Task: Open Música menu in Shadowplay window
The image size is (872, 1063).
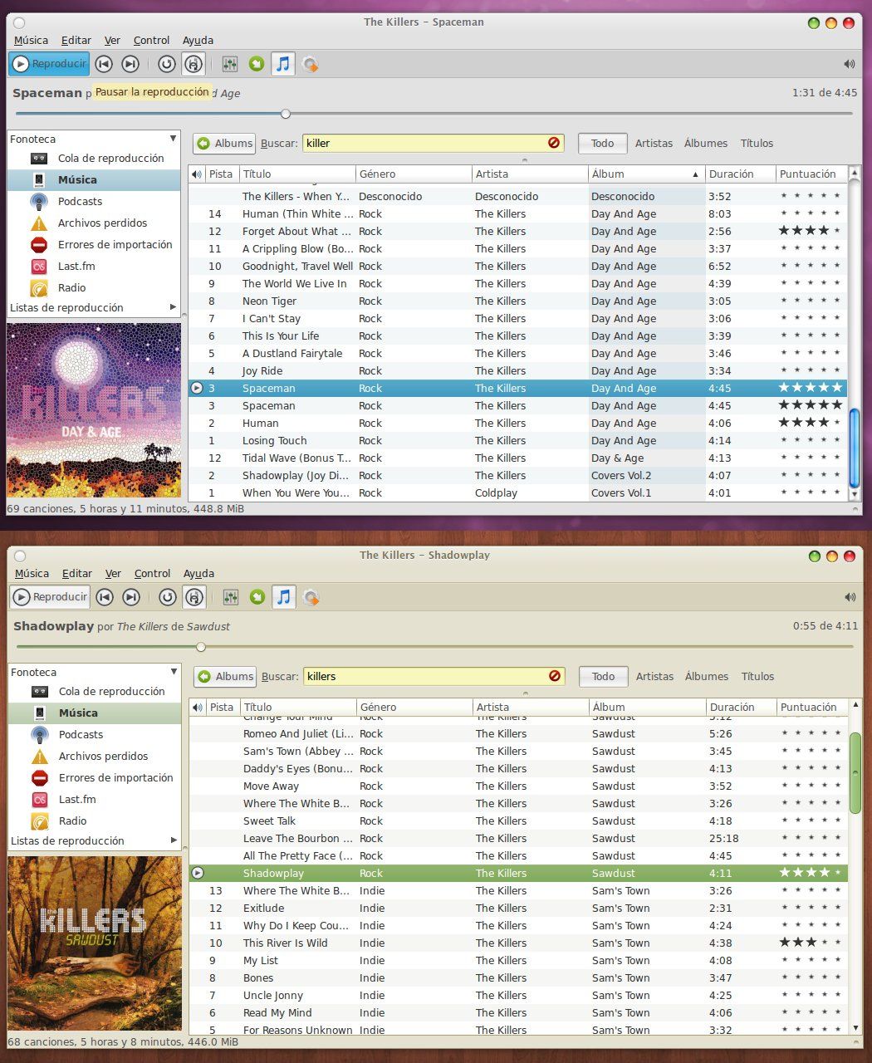Action: coord(32,573)
